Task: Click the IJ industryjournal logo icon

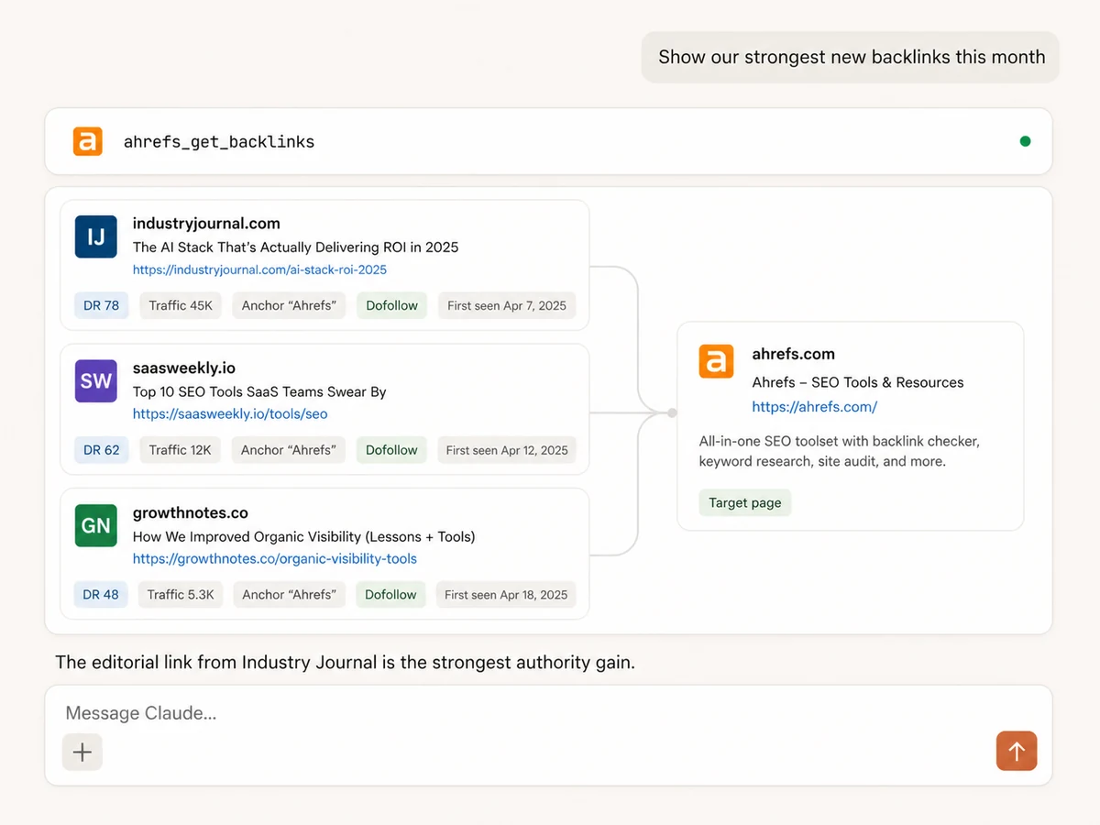Action: click(96, 236)
